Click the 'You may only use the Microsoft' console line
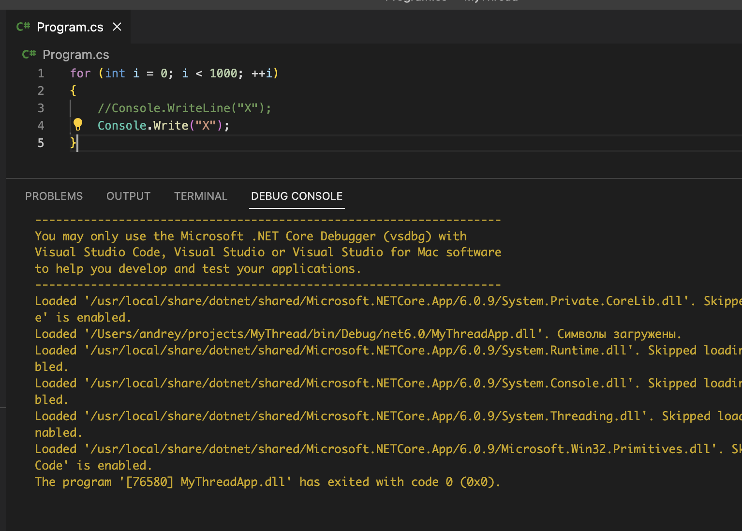The width and height of the screenshot is (742, 531). pos(251,236)
